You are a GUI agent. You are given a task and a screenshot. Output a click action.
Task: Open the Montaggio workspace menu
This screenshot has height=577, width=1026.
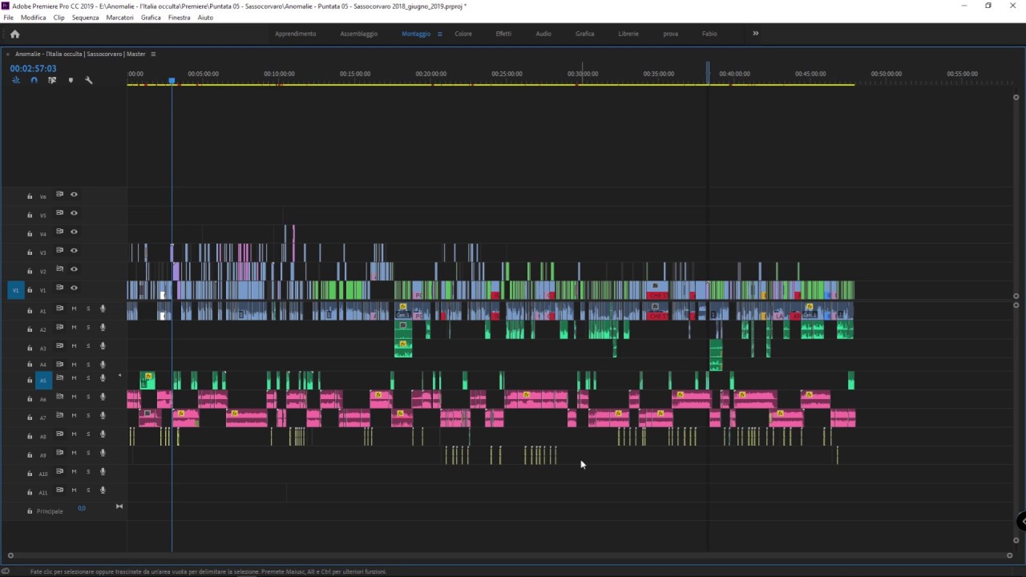pyautogui.click(x=439, y=34)
